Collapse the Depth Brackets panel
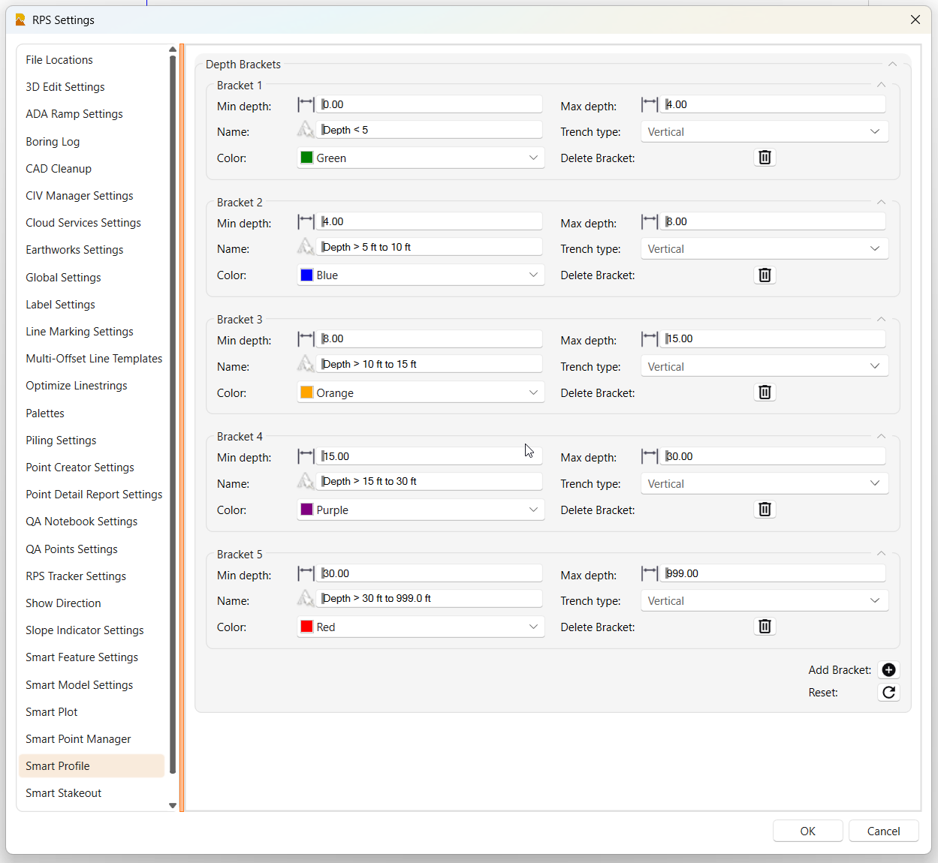Screen dimensions: 938x863 892,65
